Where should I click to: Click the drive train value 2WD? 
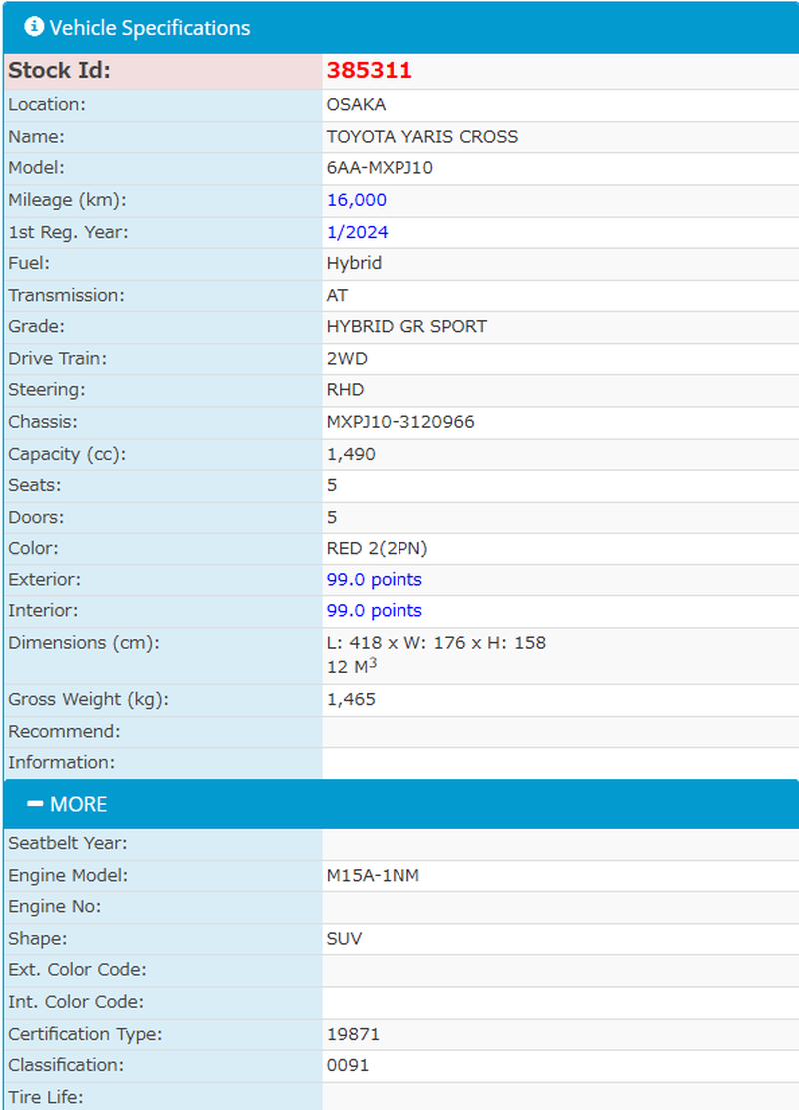pyautogui.click(x=347, y=359)
